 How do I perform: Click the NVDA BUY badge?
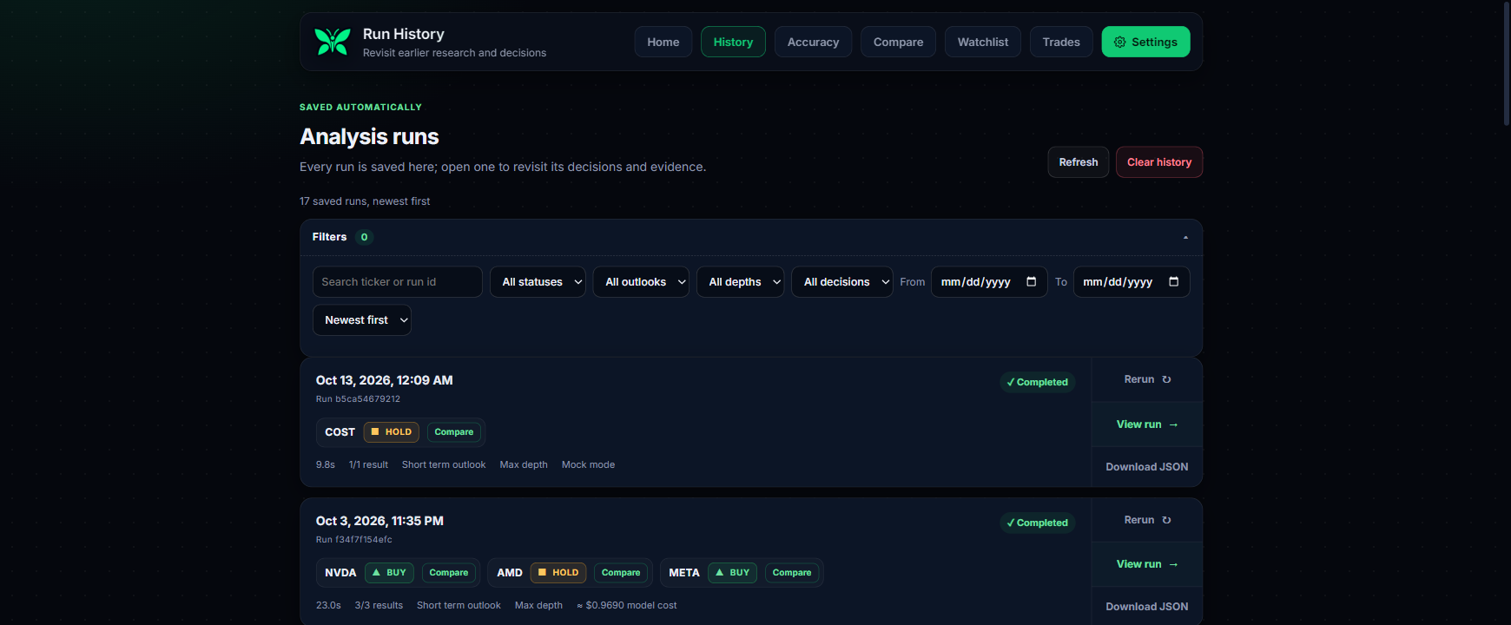pos(389,573)
